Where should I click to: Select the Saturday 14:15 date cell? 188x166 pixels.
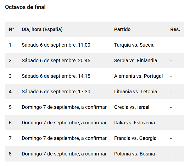click(56, 76)
